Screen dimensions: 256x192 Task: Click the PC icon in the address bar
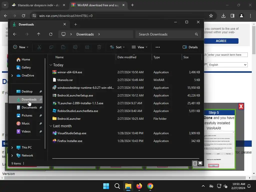[63, 34]
